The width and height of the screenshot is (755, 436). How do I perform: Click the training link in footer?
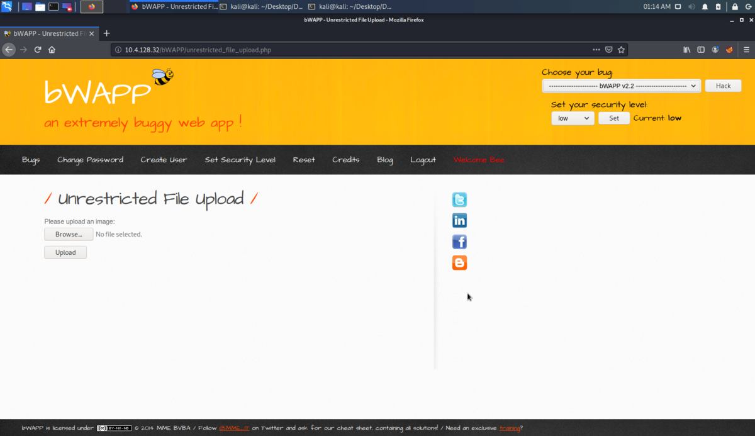click(x=510, y=428)
